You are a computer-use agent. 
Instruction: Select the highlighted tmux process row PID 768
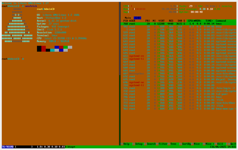click(x=178, y=24)
